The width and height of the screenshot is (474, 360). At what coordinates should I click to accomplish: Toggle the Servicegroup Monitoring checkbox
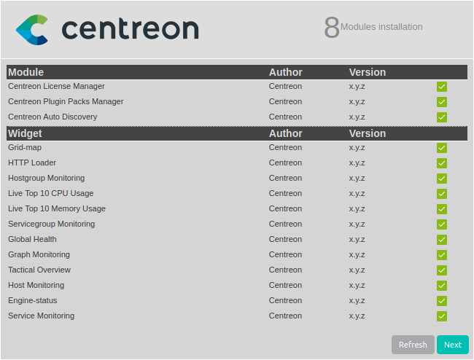coord(442,224)
